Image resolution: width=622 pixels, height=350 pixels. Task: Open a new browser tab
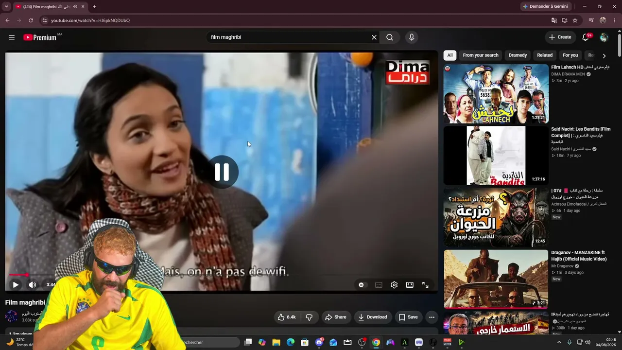pos(94,7)
